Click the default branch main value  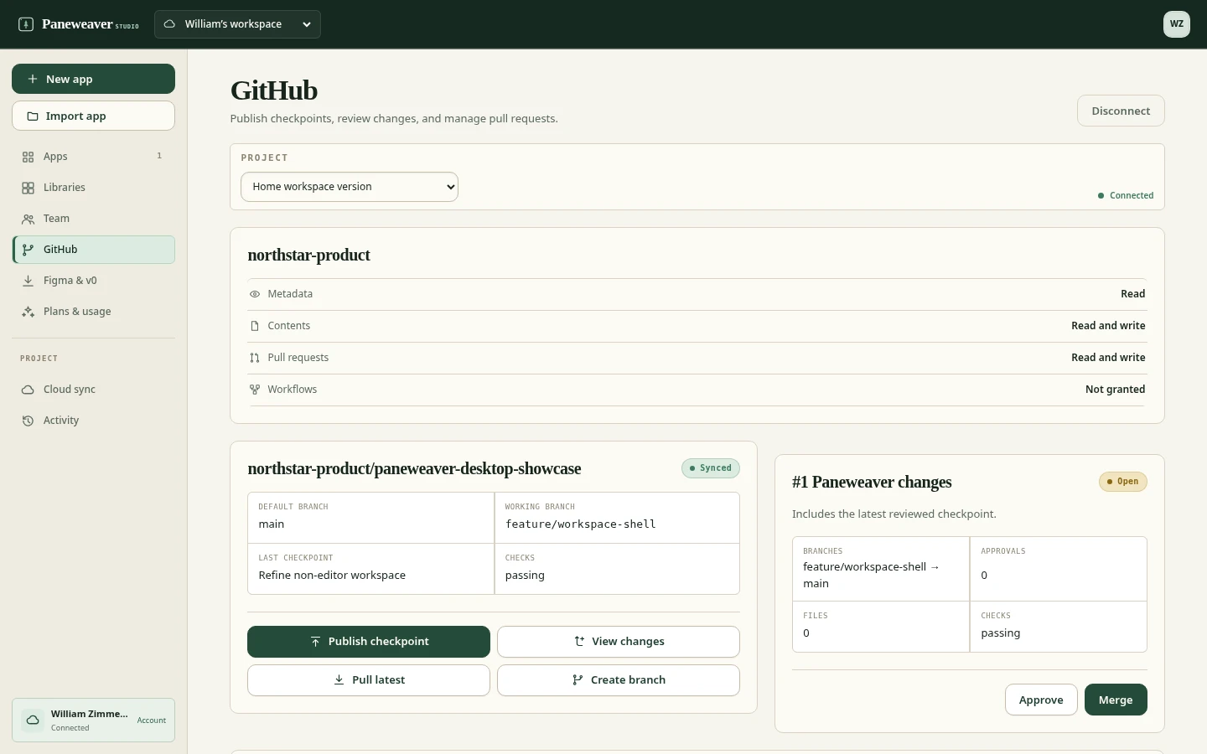pos(272,524)
